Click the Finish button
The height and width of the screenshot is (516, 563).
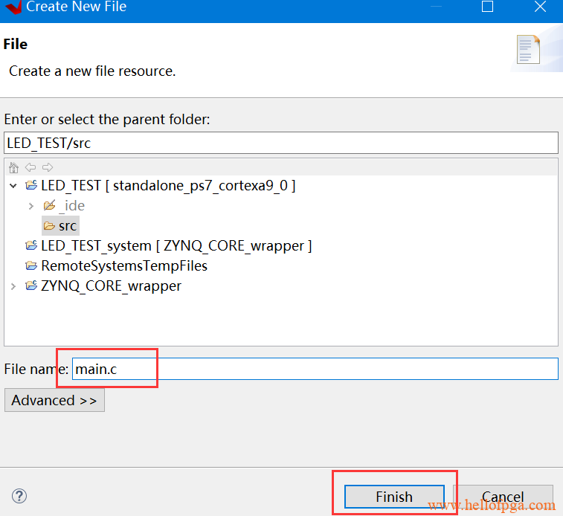point(394,497)
